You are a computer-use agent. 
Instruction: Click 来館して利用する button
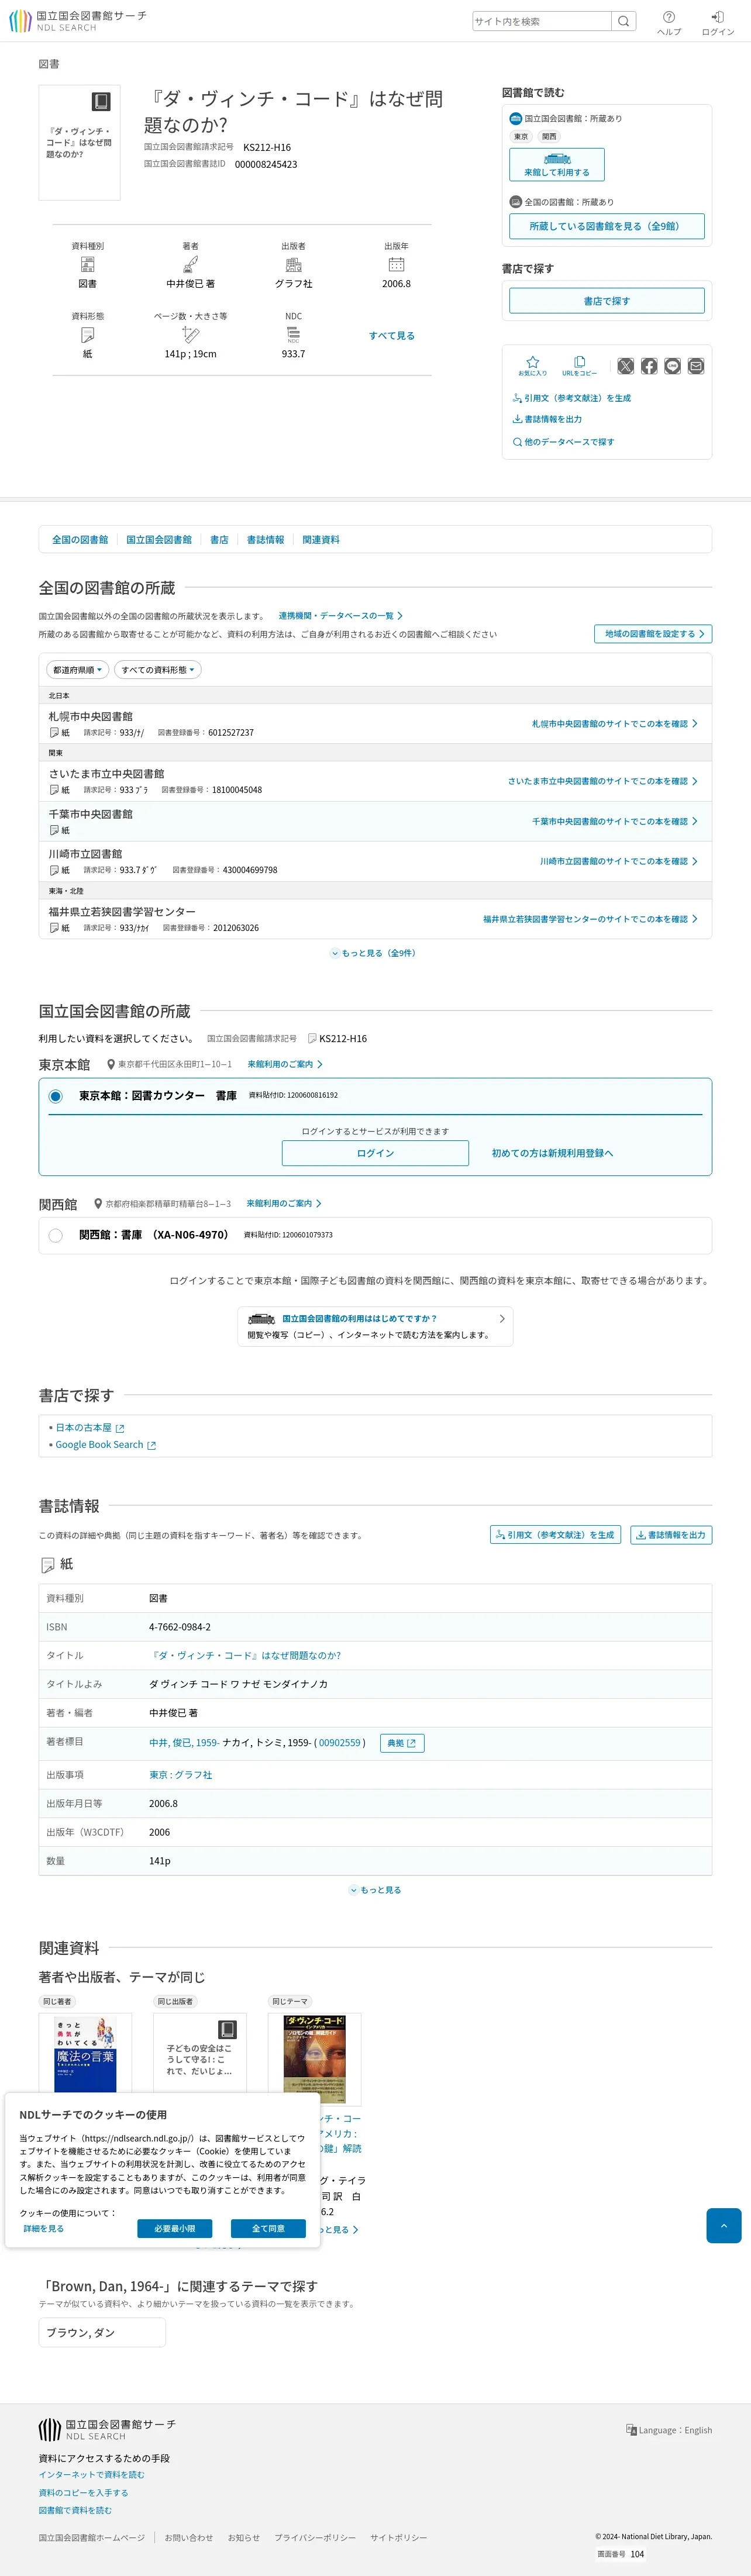(x=557, y=165)
